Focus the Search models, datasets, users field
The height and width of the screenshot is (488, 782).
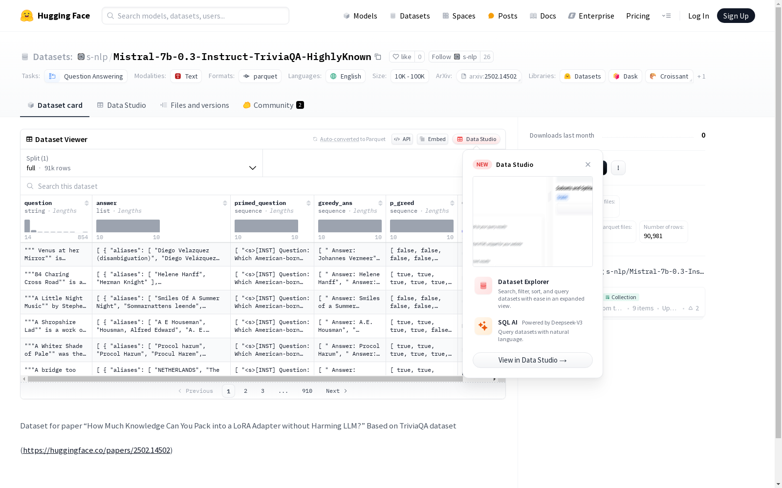(x=195, y=16)
